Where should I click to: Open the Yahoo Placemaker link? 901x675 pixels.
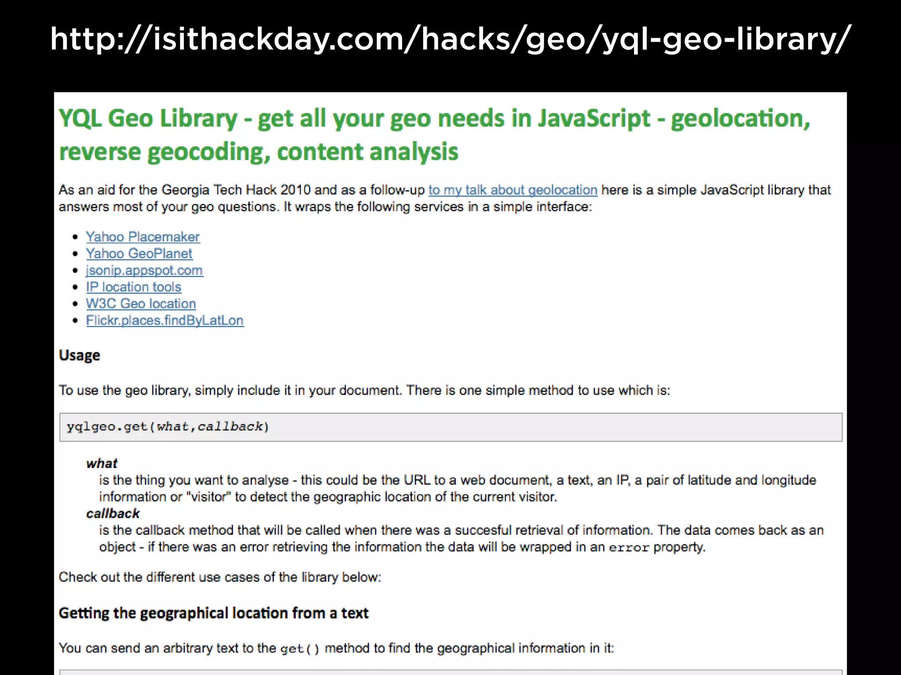[143, 237]
